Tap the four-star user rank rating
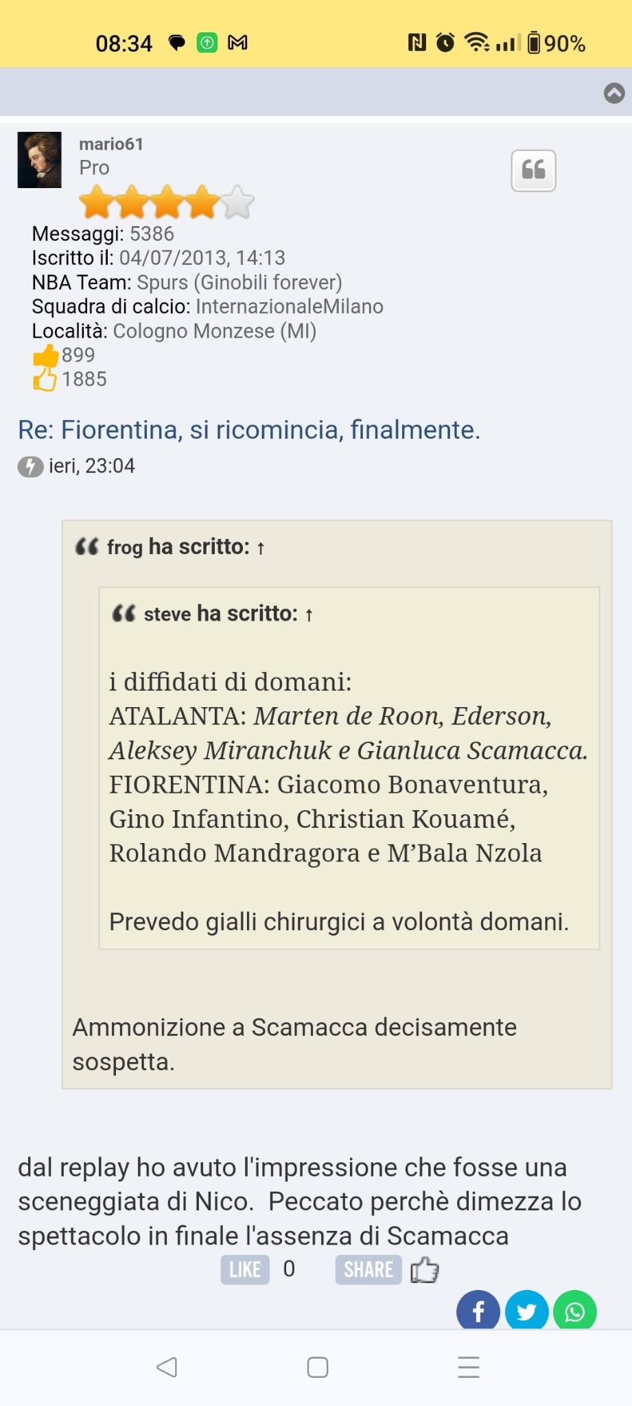The width and height of the screenshot is (632, 1406). click(166, 202)
